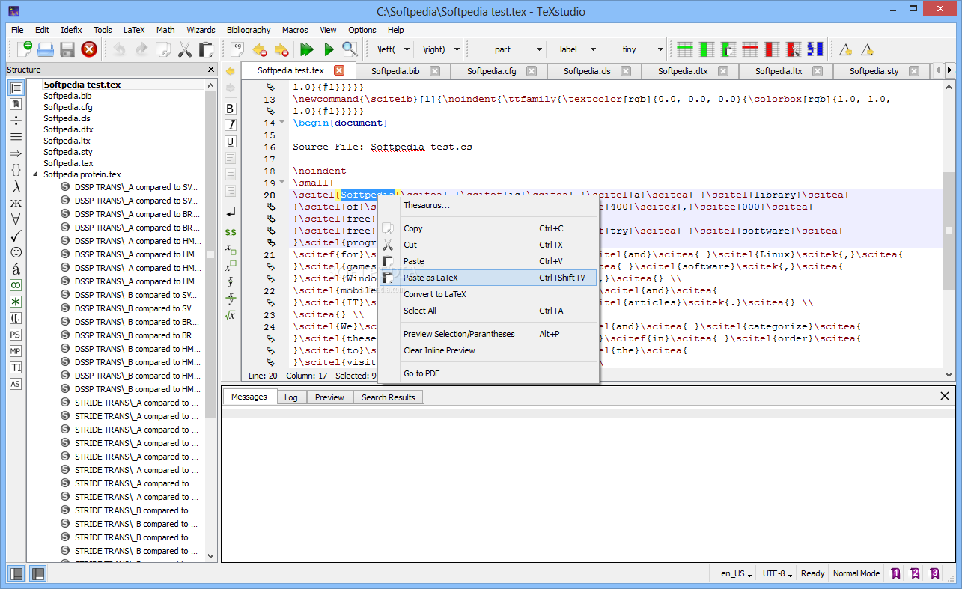Click the Open file toolbar icon
The width and height of the screenshot is (962, 589).
tap(46, 49)
